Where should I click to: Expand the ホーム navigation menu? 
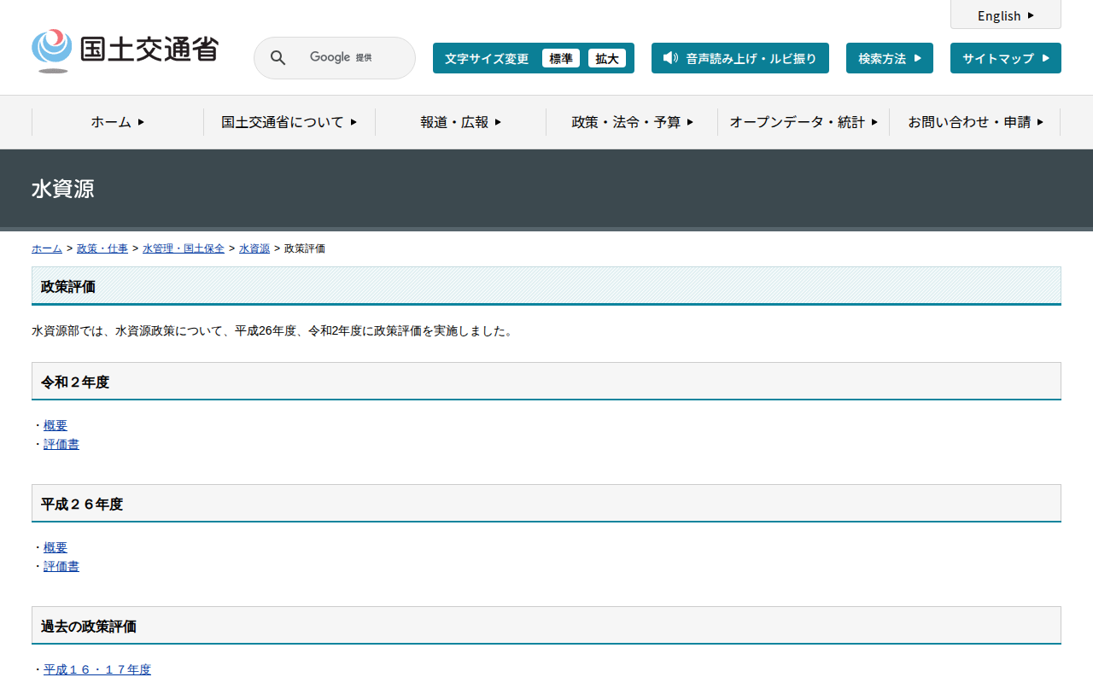click(x=118, y=122)
